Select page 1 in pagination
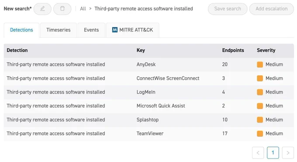The height and width of the screenshot is (162, 297). click(x=273, y=153)
